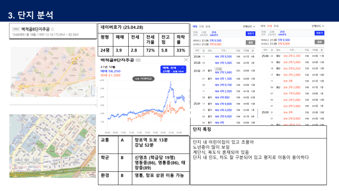Click the 매매 2억 5,660 row
The width and height of the screenshot is (339, 191).
[224, 71]
